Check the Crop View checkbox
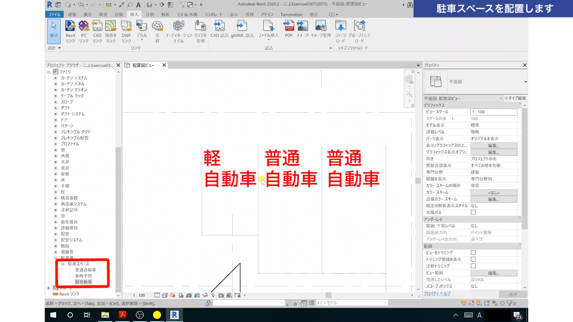 click(473, 253)
